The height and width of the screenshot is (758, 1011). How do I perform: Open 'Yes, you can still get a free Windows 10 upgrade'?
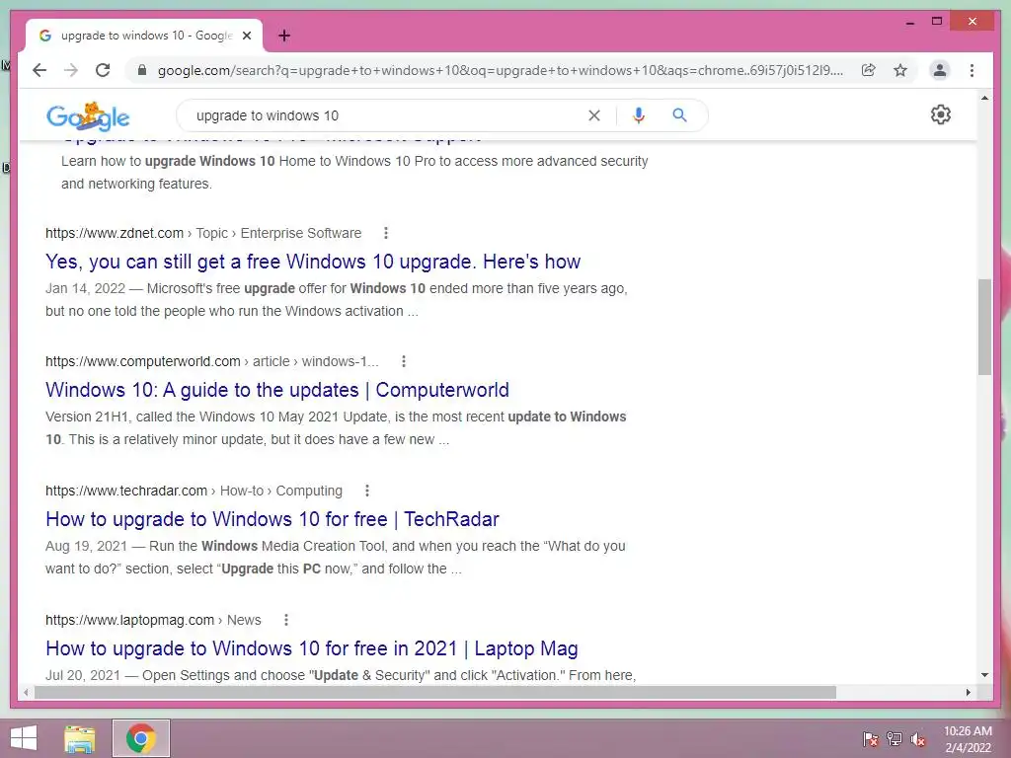click(x=313, y=261)
